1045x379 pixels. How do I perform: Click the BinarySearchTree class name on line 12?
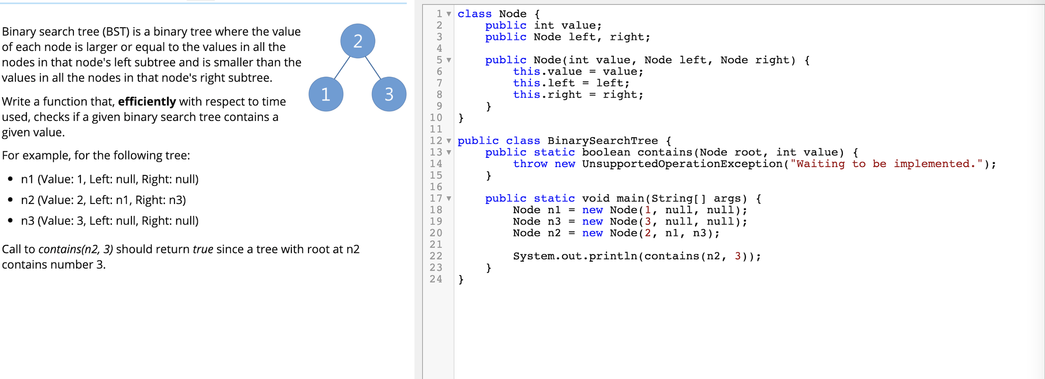[x=602, y=141]
